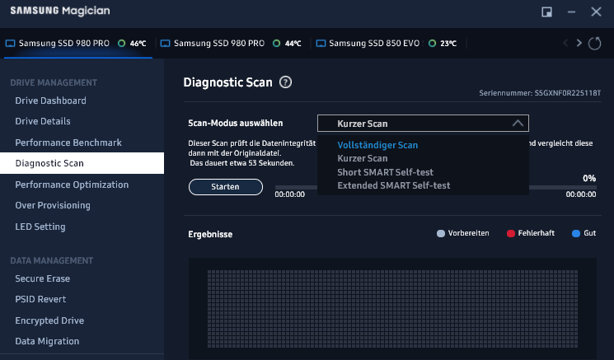Click the 44°C health status circle
614x360 pixels.
click(x=276, y=43)
